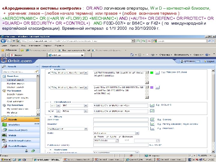Viewport: 216px width, 162px height.
Task: Toggle the box beside second keyword row
Action: click(x=49, y=88)
